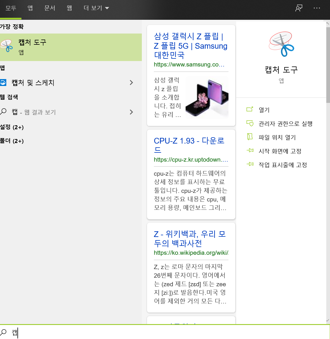Click the large 캡처 도구 scissors icon in preview pane

(281, 44)
